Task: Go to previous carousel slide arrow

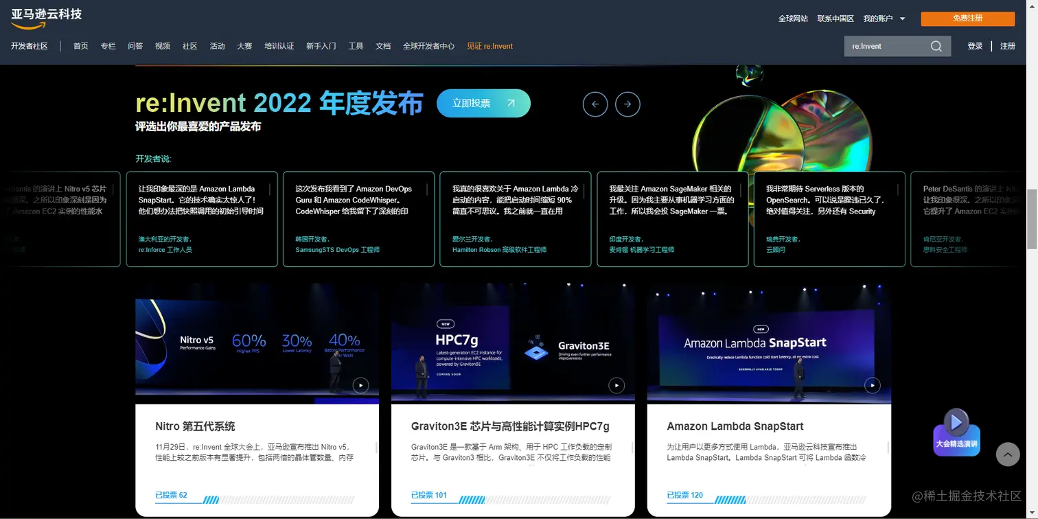Action: coord(595,104)
